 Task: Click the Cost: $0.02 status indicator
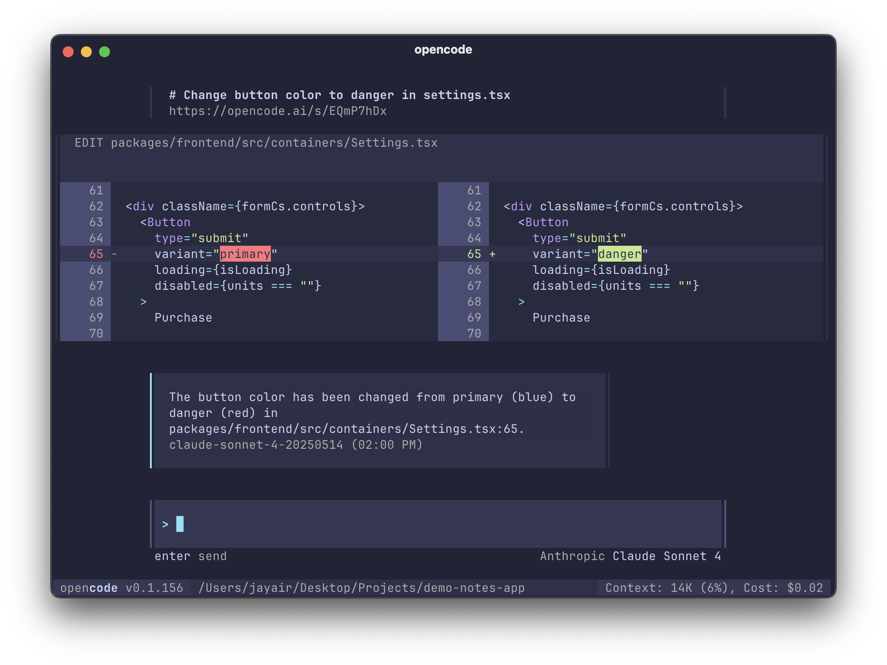point(785,587)
